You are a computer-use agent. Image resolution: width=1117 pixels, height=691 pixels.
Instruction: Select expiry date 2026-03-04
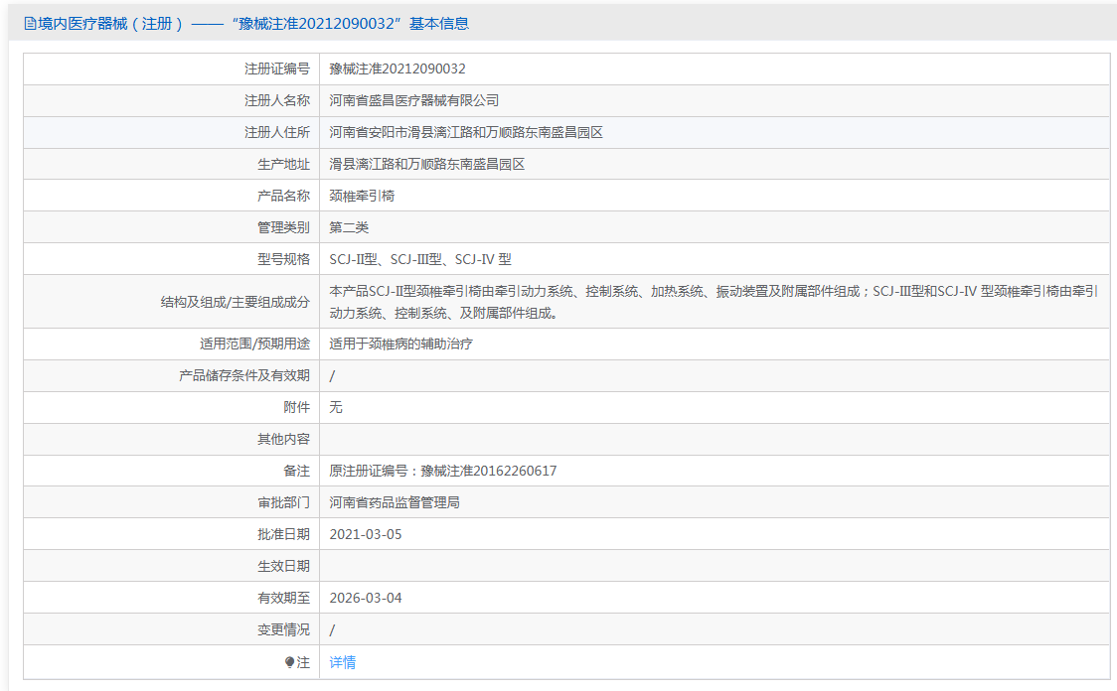coord(366,599)
